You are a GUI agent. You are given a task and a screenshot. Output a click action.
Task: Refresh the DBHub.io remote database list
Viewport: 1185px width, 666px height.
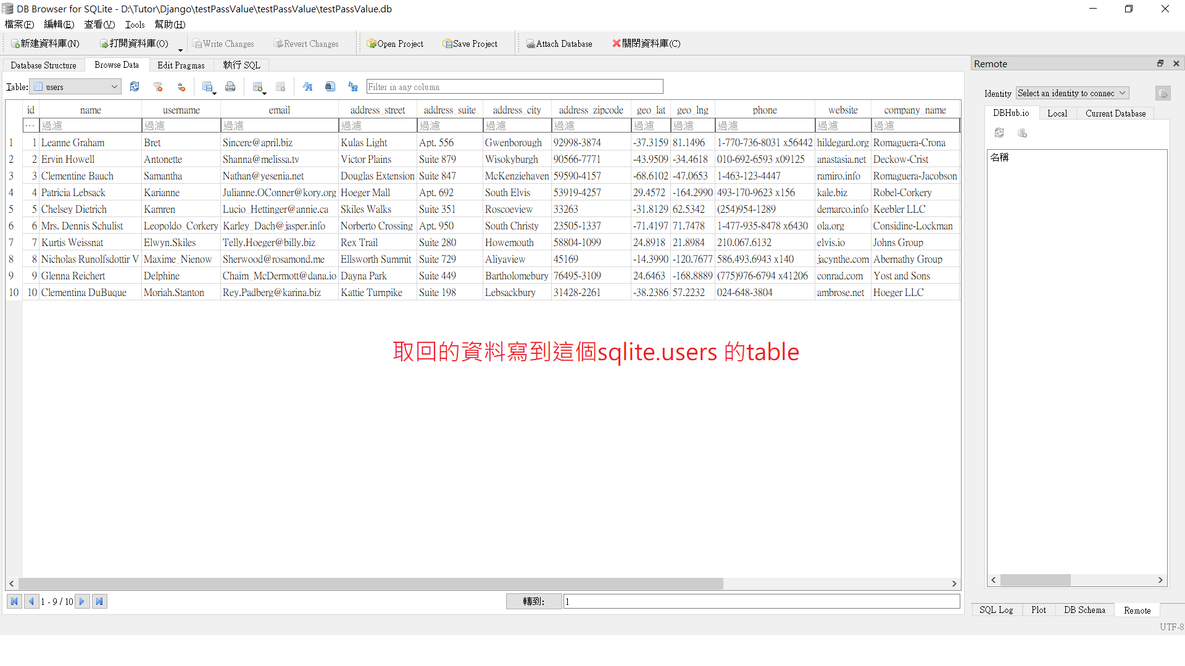1000,133
